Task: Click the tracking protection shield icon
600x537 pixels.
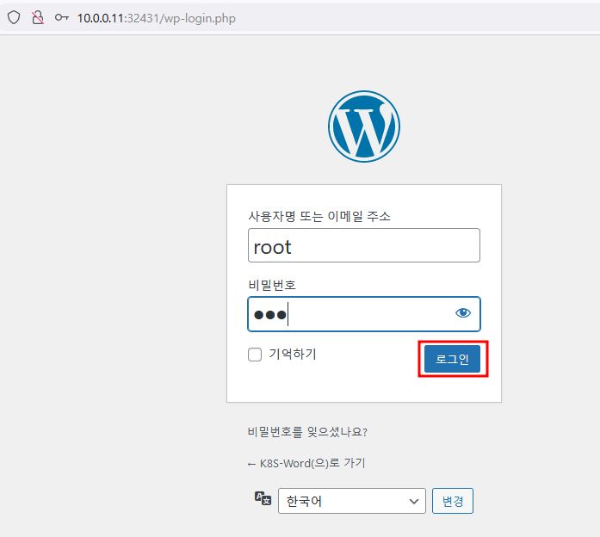Action: coord(14,17)
